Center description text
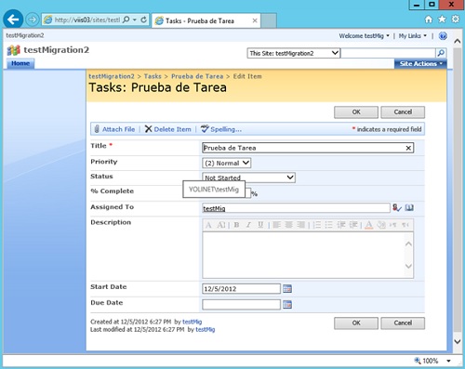Image resolution: width=465 pixels, height=369 pixels. click(289, 225)
